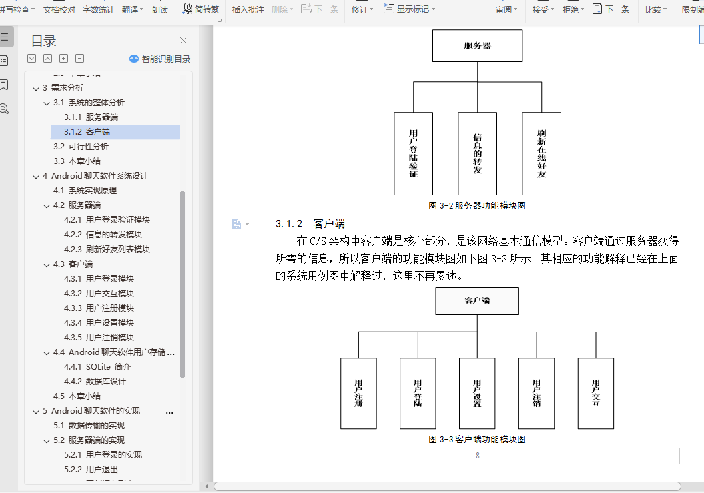Collapse the 4.4 Android聊天软件用户存储 heading
Screen dimensions: 704x493
pyautogui.click(x=47, y=353)
